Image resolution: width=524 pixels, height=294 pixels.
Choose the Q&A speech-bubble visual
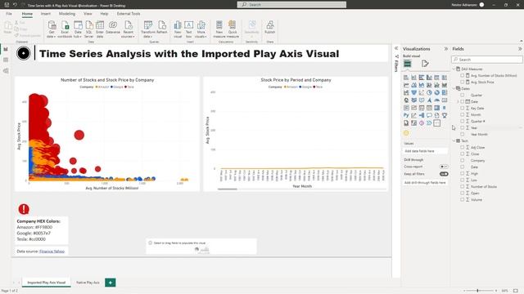[x=429, y=115]
